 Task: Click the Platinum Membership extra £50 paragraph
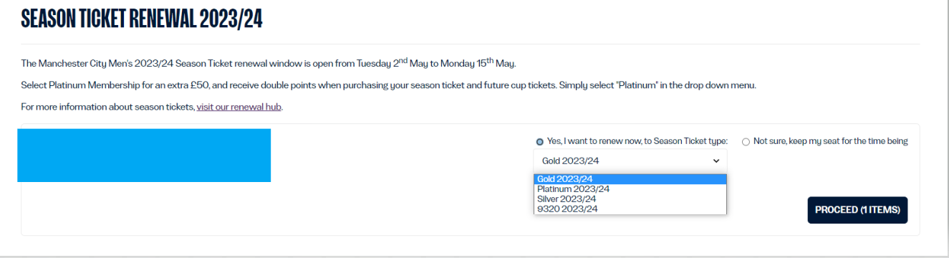pyautogui.click(x=388, y=85)
